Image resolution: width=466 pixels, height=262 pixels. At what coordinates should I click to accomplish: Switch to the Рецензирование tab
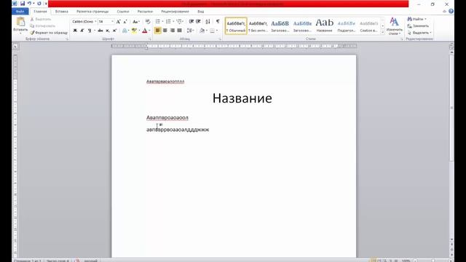pyautogui.click(x=175, y=12)
